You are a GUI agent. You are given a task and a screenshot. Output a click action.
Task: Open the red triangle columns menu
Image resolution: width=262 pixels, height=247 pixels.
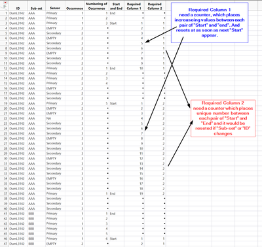click(x=5, y=3)
